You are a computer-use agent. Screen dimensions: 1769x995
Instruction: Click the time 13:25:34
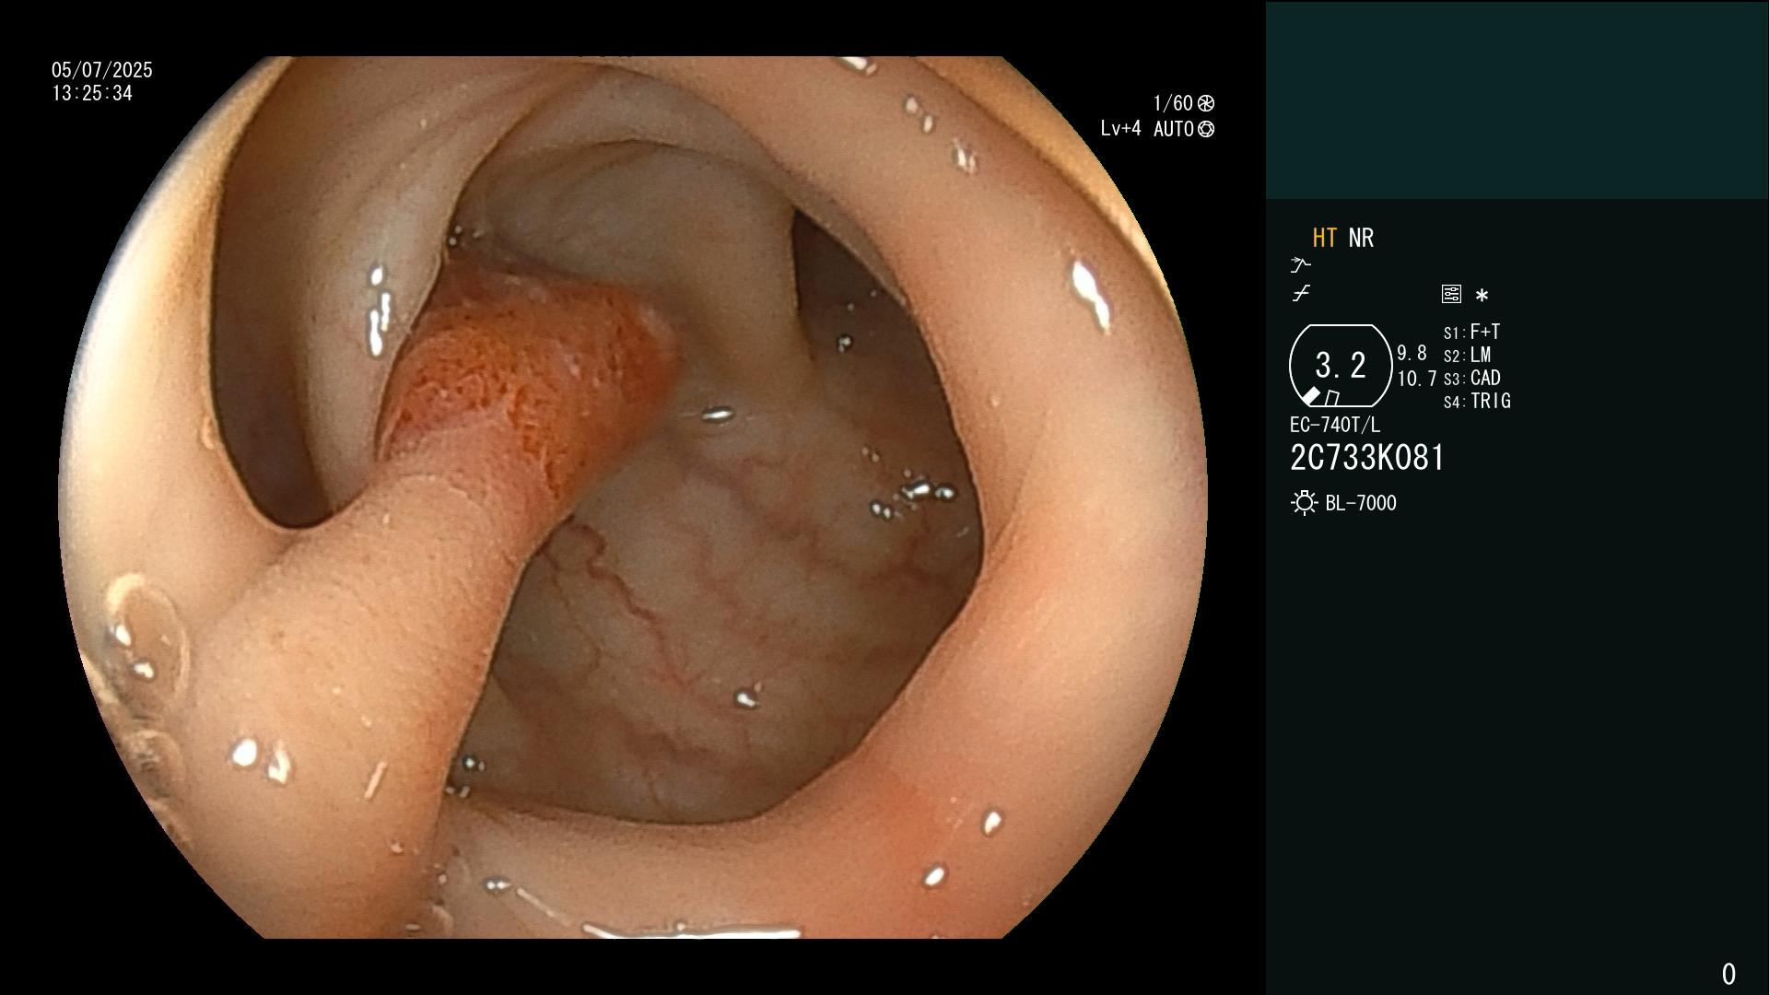tap(92, 93)
